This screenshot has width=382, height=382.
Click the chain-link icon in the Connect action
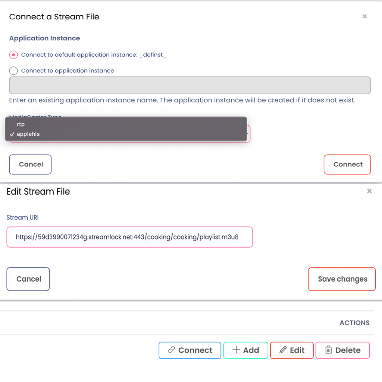tap(172, 350)
